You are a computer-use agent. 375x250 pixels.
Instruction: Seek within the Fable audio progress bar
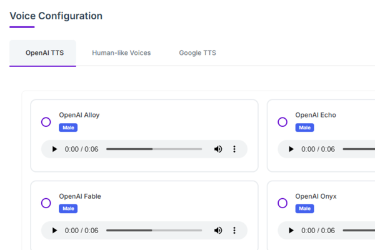(x=154, y=231)
